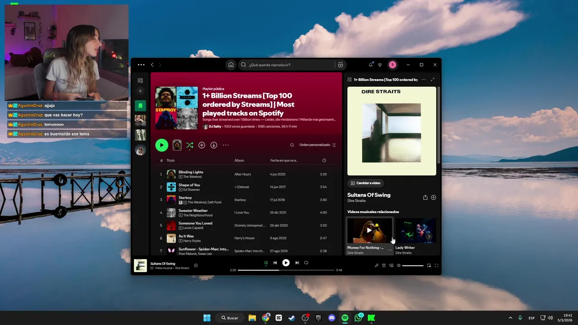Toggle repeat in the player bar

point(306,263)
